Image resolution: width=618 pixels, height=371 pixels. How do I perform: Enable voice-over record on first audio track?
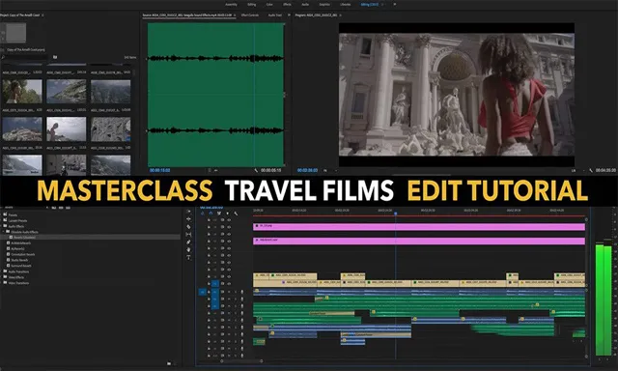242,292
